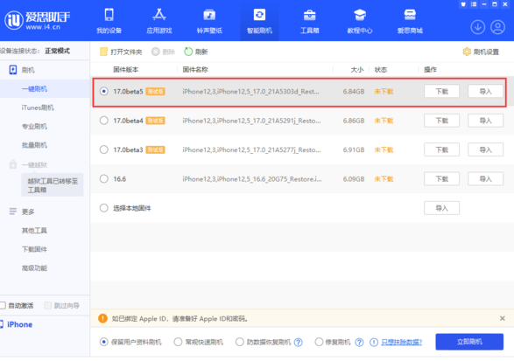Image resolution: width=514 pixels, height=361 pixels.
Task: Open 只想抹除数据 link
Action: (x=401, y=343)
